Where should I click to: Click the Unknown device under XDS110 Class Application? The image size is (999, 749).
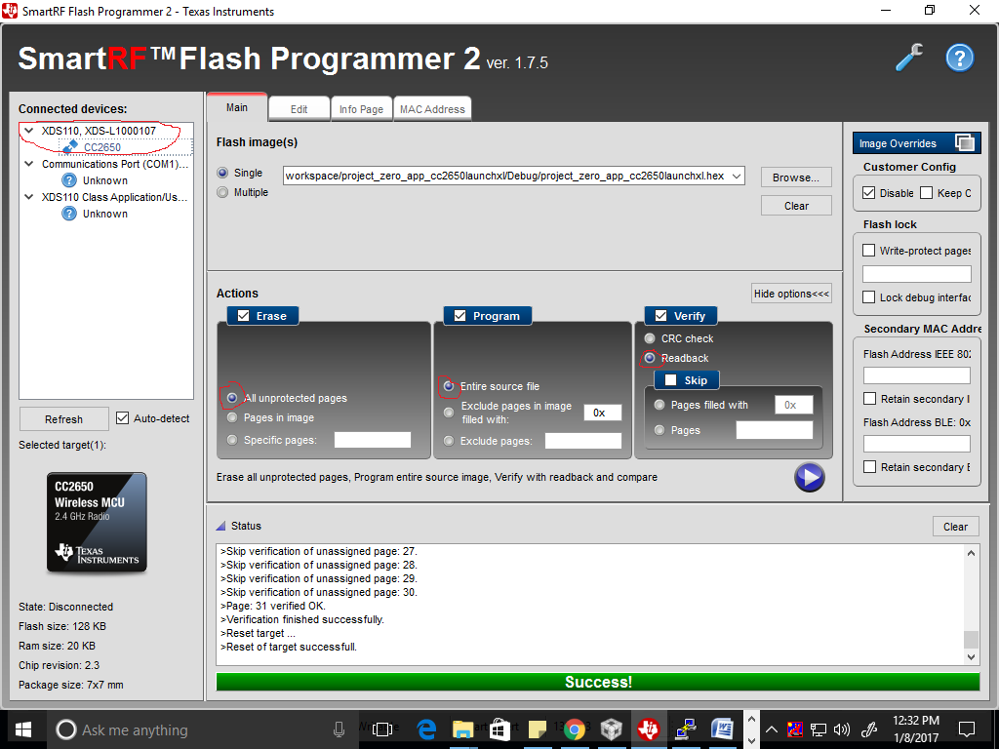pos(104,214)
